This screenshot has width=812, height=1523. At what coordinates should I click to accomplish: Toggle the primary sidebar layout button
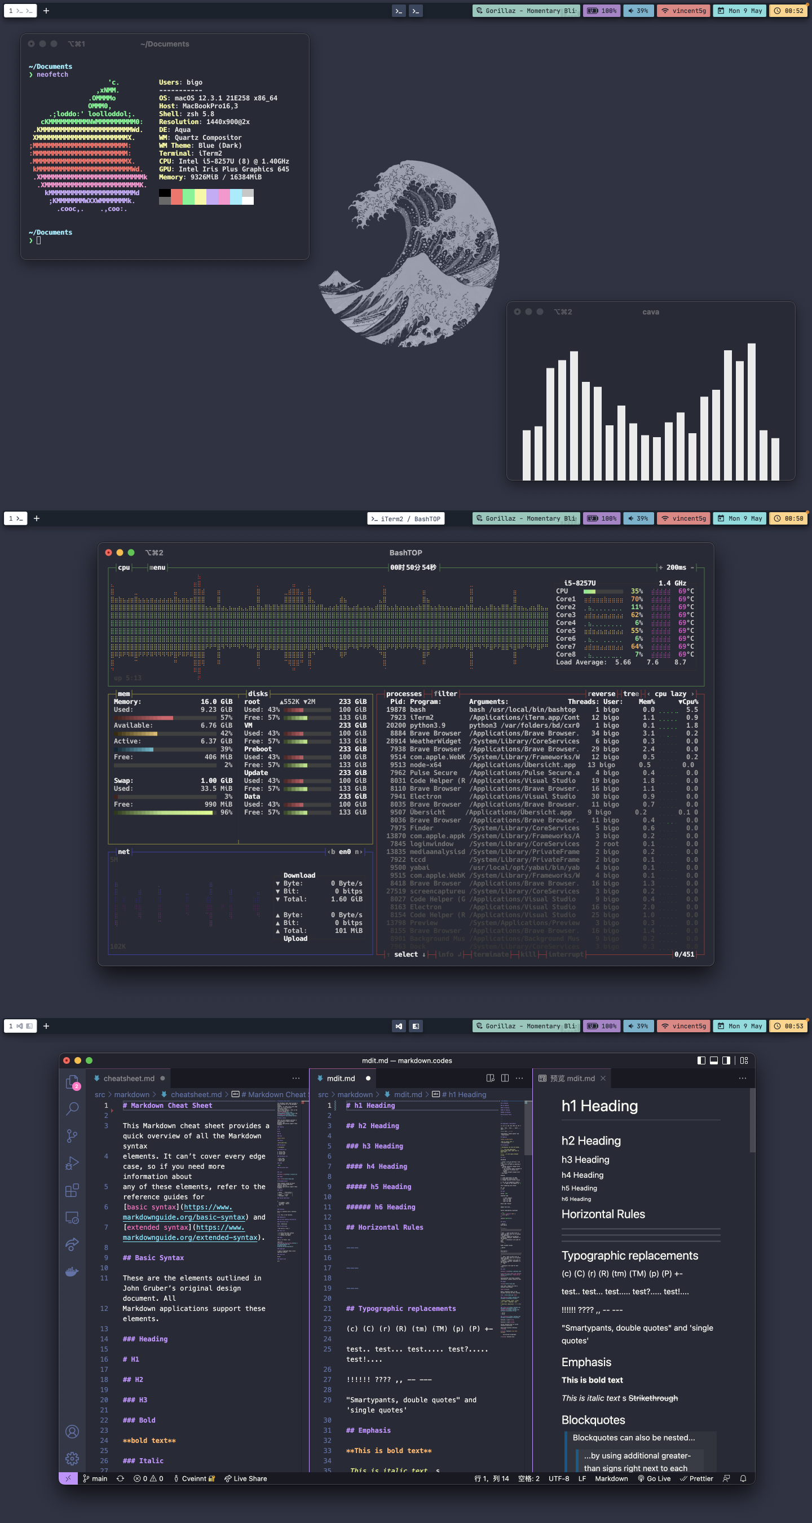701,1060
